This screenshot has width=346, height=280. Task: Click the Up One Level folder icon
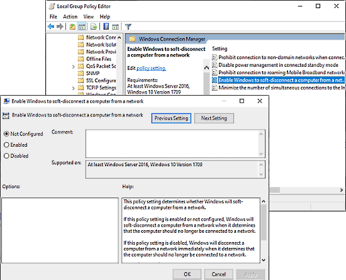pos(72,26)
